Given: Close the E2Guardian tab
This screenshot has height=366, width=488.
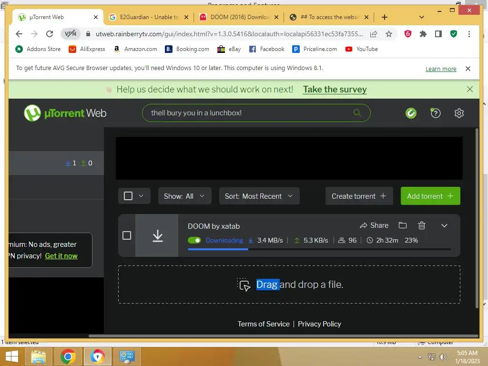Looking at the screenshot, I should point(186,17).
